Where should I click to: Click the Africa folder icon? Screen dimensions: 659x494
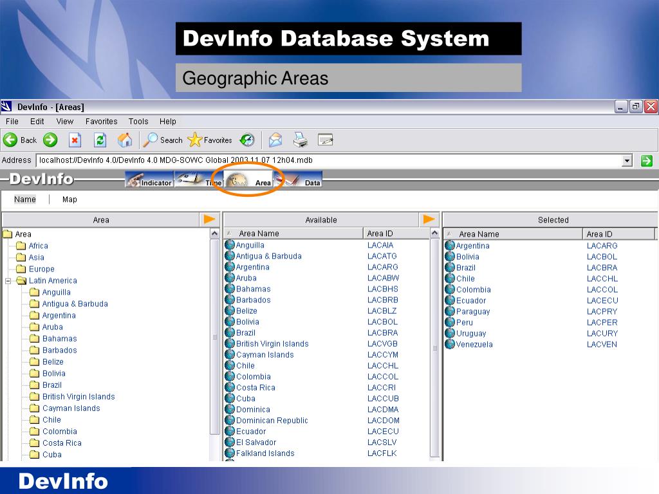pos(21,246)
